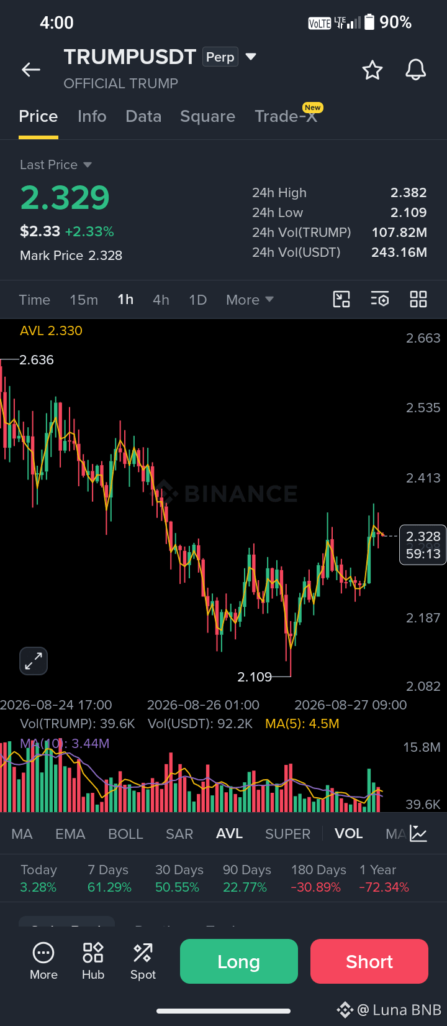Tap the AVL 2.330 label on chart
The width and height of the screenshot is (447, 1026).
(51, 331)
